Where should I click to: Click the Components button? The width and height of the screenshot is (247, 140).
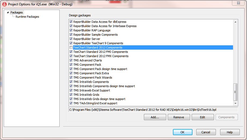(x=226, y=117)
